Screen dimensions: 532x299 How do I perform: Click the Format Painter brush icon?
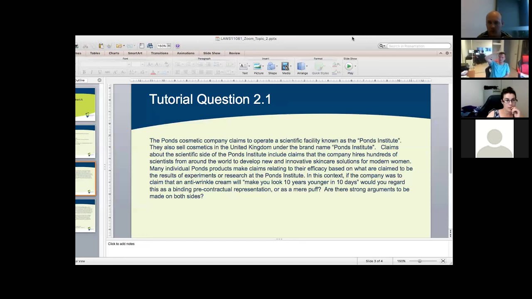pos(109,46)
